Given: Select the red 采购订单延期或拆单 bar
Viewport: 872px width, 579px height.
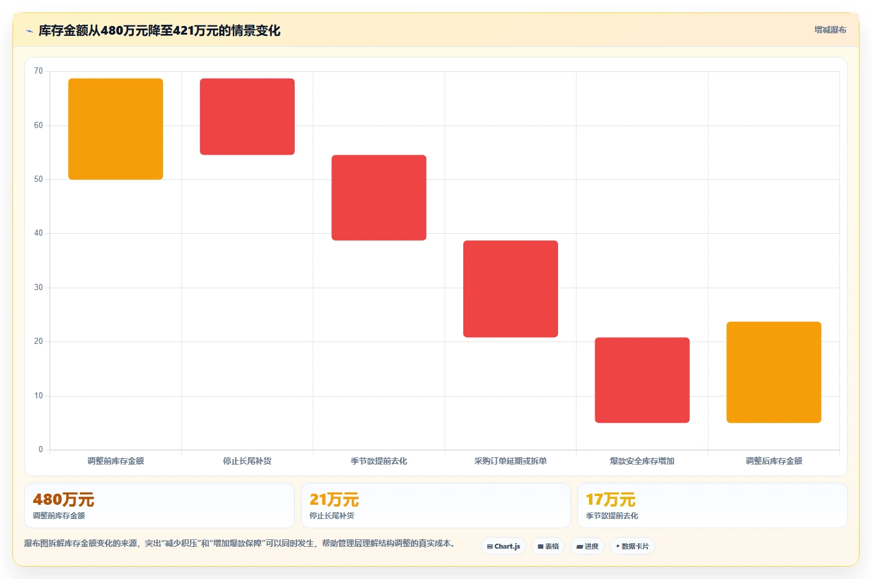Looking at the screenshot, I should (x=510, y=289).
